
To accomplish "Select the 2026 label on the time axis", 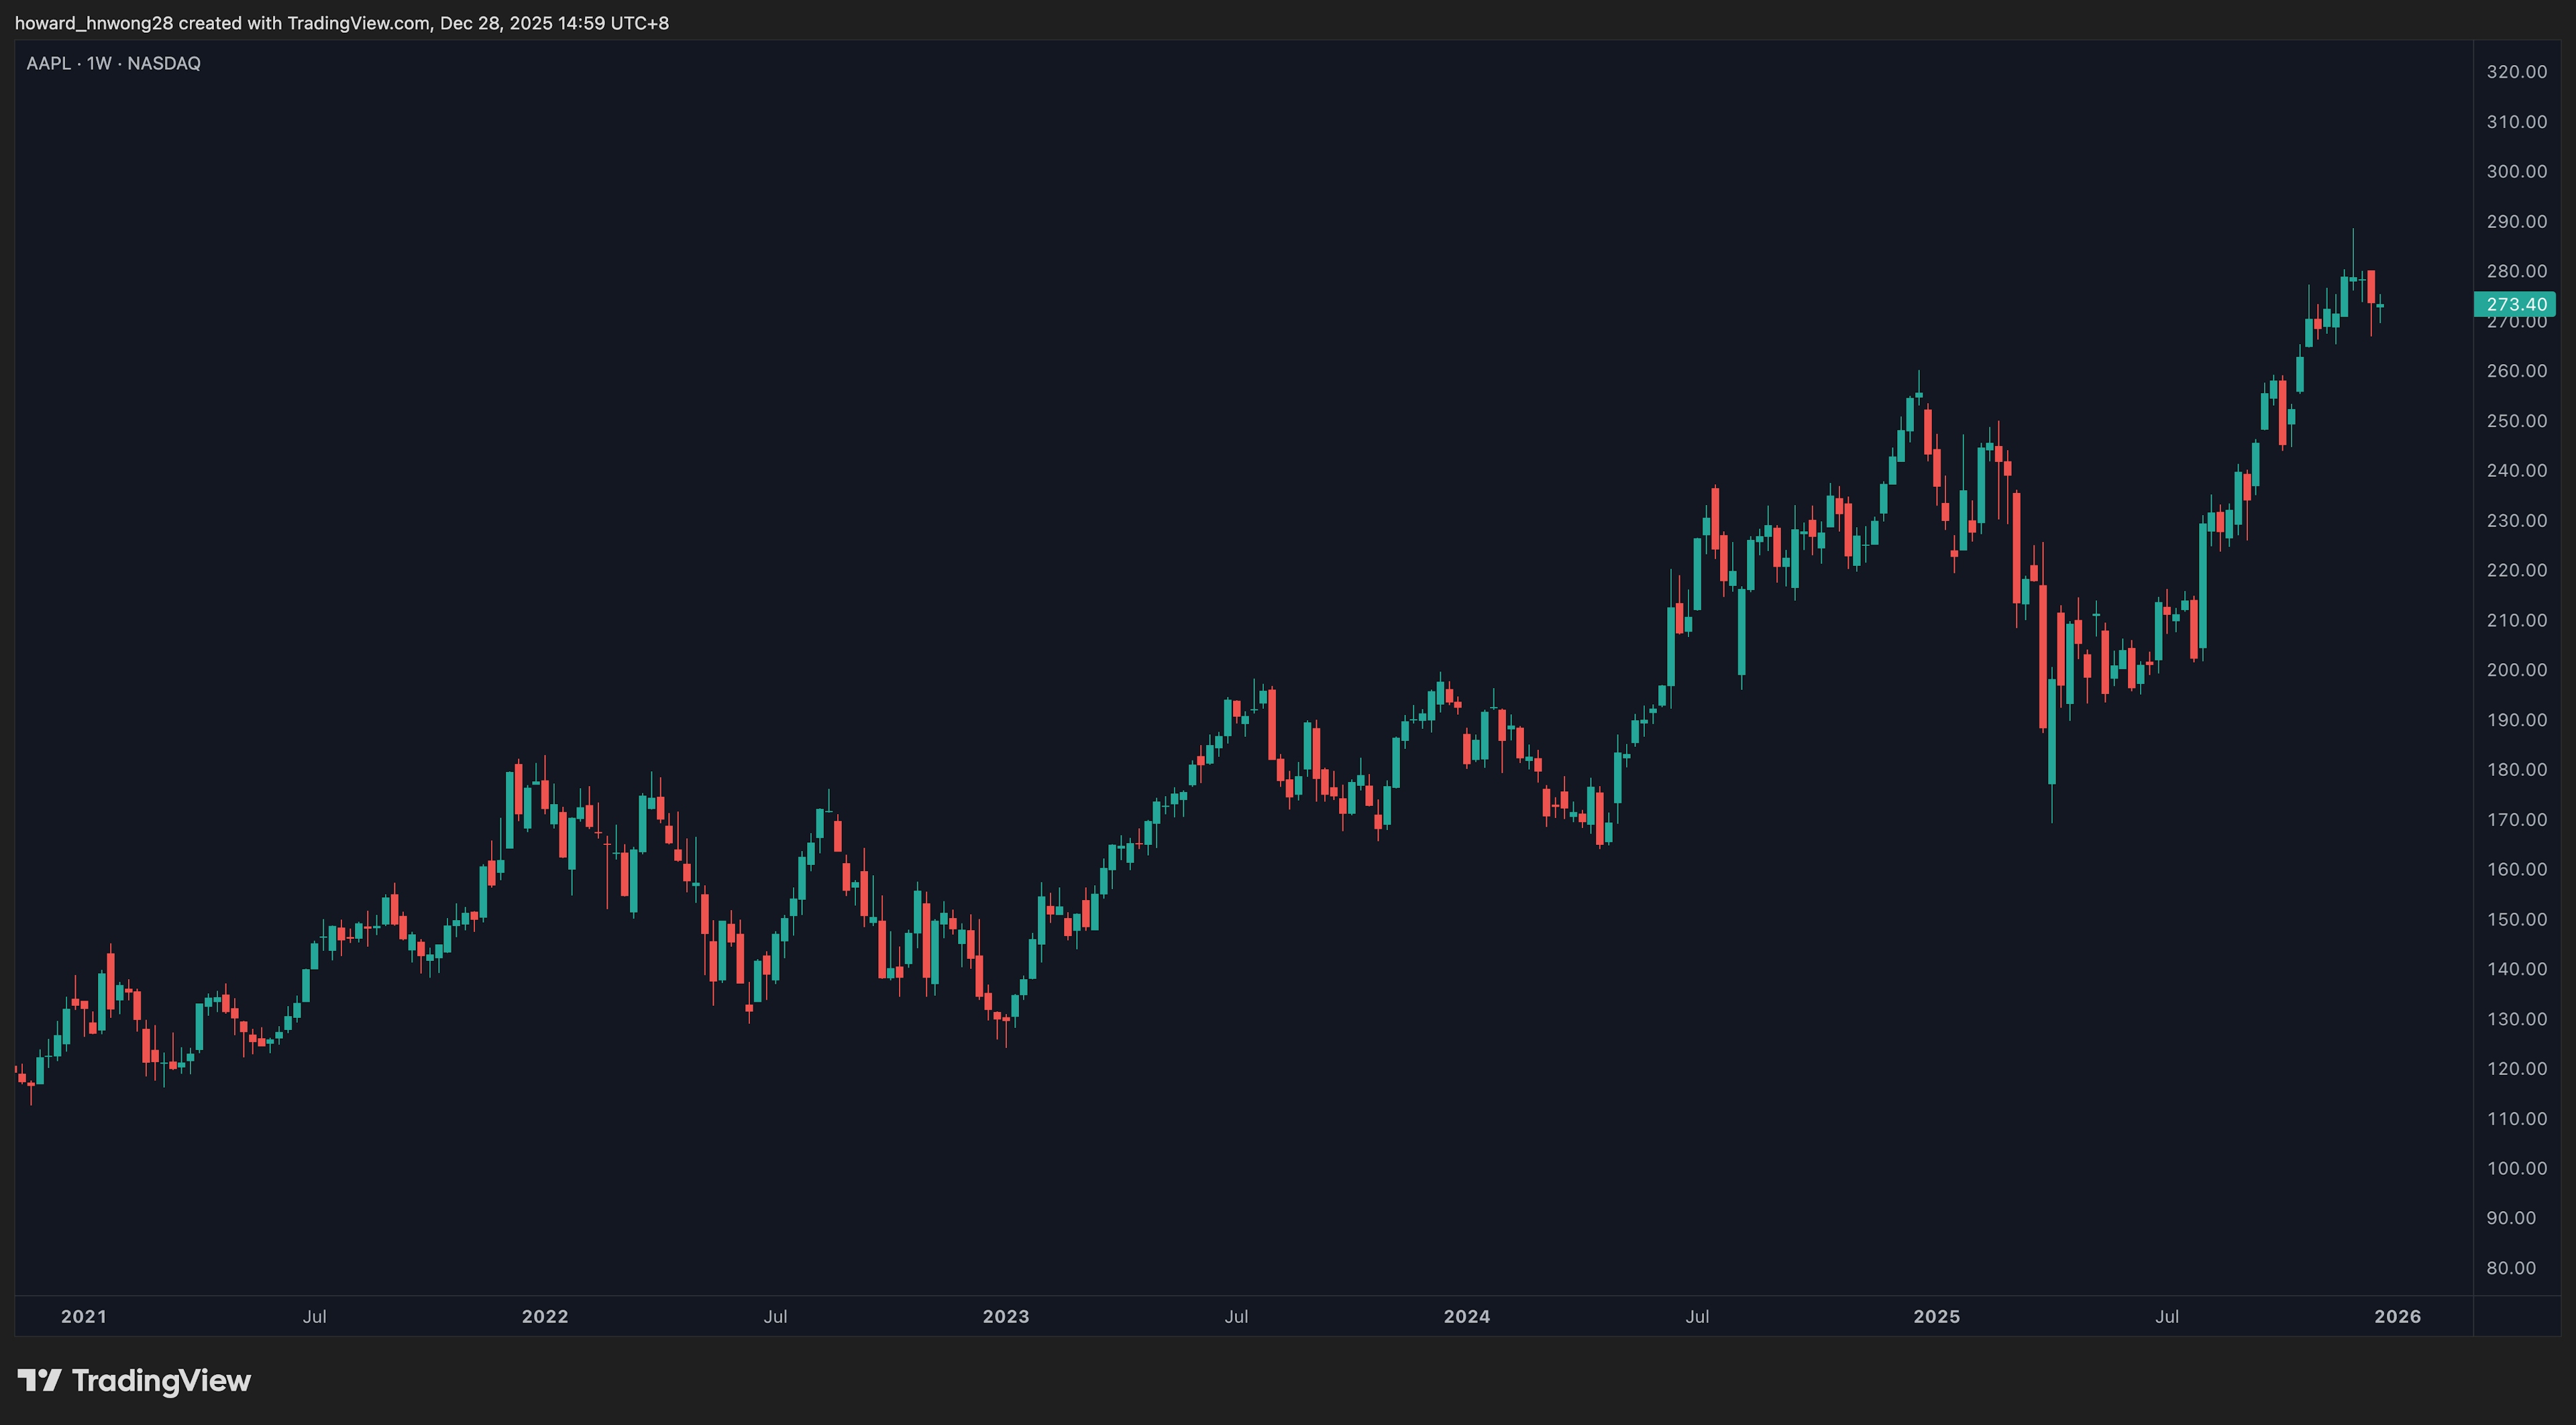I will click(x=2397, y=1316).
